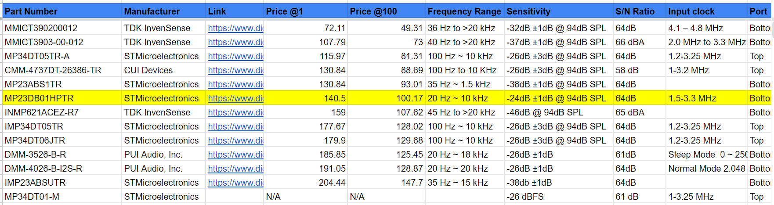The image size is (774, 205).
Task: Click part number cell CMM-4737DT-26386-TR
Action: pos(62,70)
